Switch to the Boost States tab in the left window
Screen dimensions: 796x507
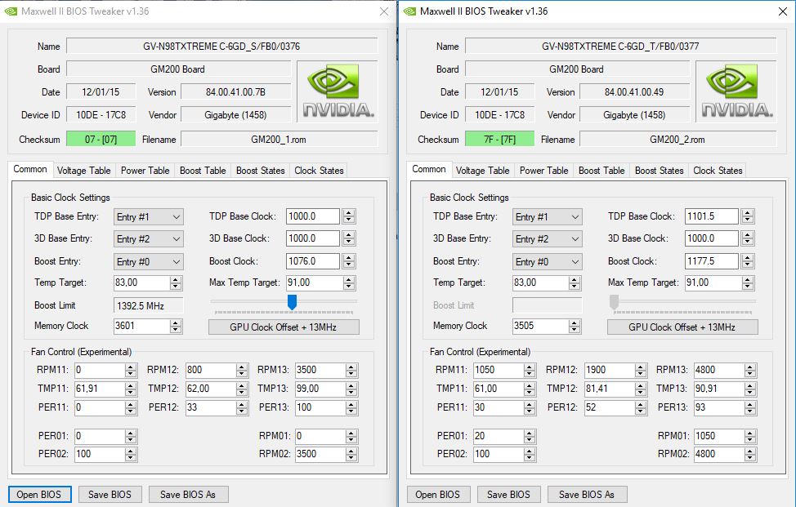[x=261, y=171]
